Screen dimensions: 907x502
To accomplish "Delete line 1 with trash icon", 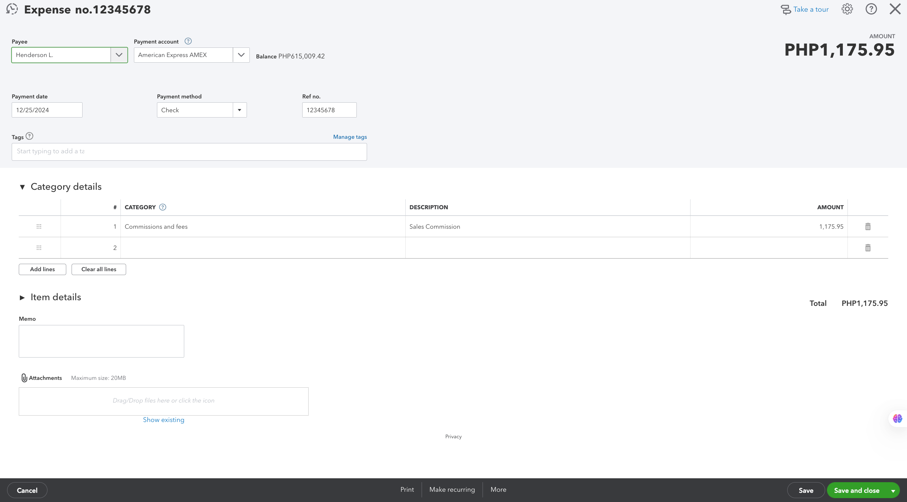I will tap(868, 227).
